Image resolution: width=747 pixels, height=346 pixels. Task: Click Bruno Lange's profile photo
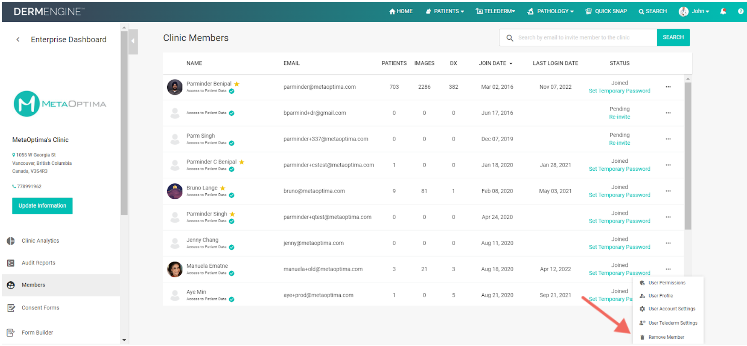175,191
